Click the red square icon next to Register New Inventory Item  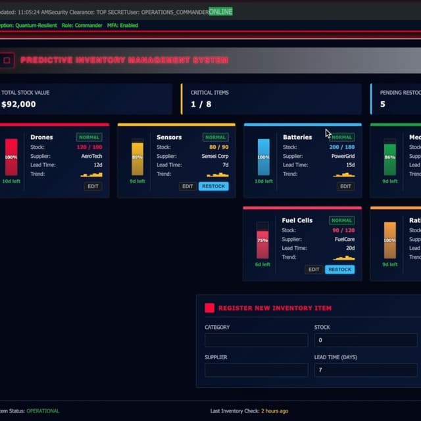click(209, 308)
